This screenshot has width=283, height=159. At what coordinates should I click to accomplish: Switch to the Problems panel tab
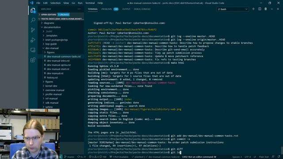(110, 9)
